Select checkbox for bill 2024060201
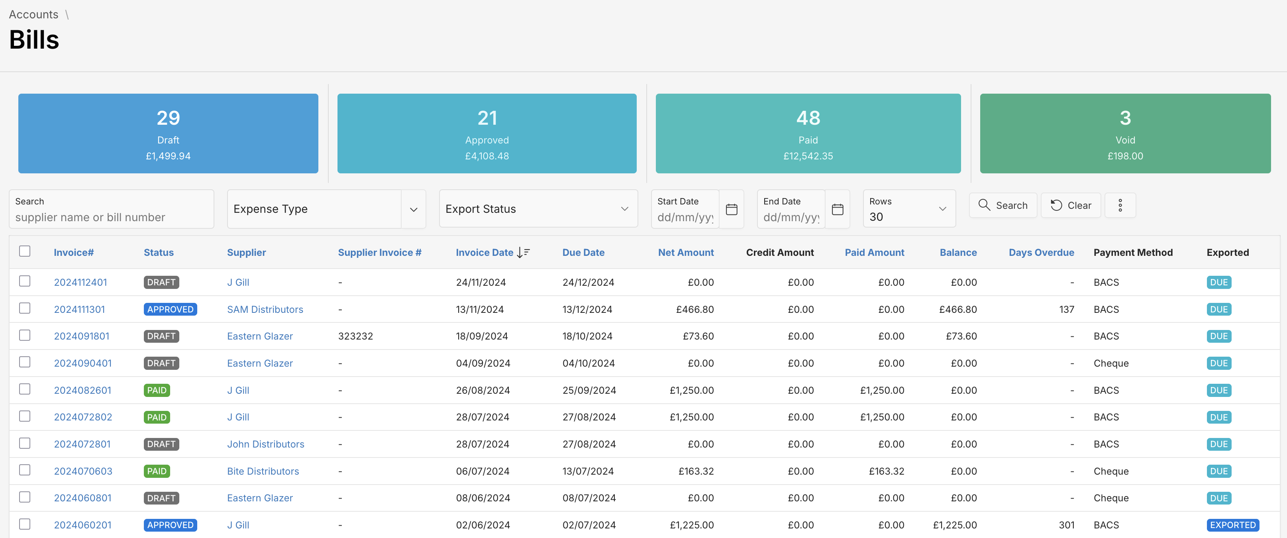The image size is (1287, 538). pyautogui.click(x=24, y=524)
